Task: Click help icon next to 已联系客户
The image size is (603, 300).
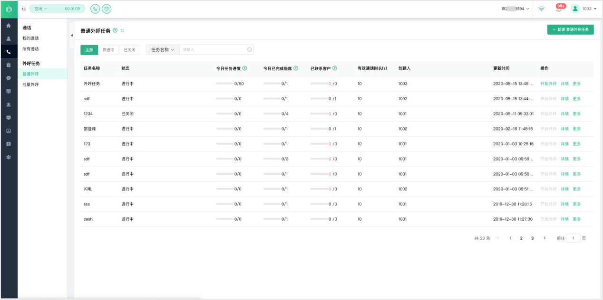Action: (335, 68)
